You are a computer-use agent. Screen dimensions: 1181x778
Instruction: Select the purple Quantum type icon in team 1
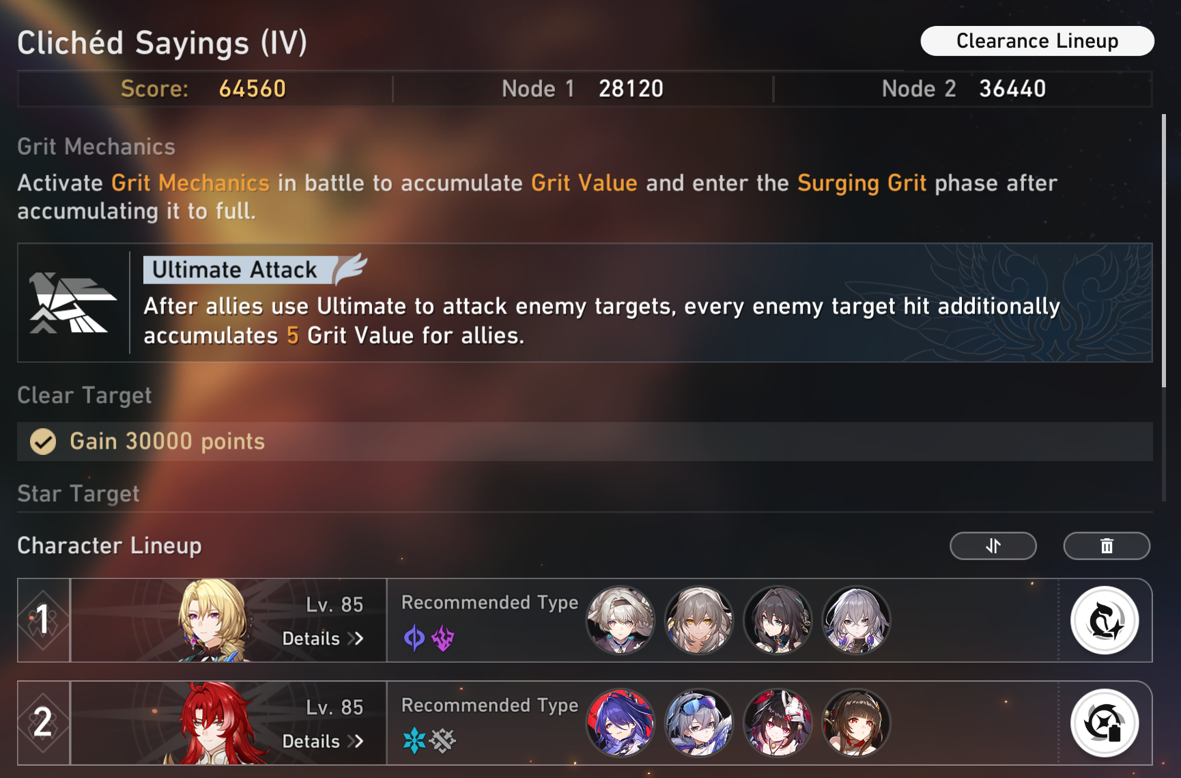pyautogui.click(x=414, y=639)
